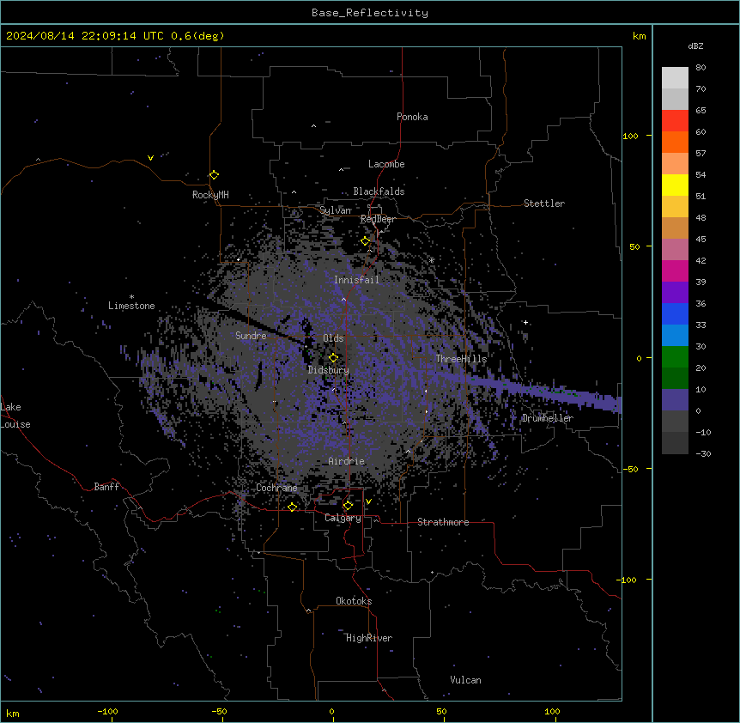740x723 pixels.
Task: Pick the gold 48–51 dBZ color swatch
Action: [675, 207]
